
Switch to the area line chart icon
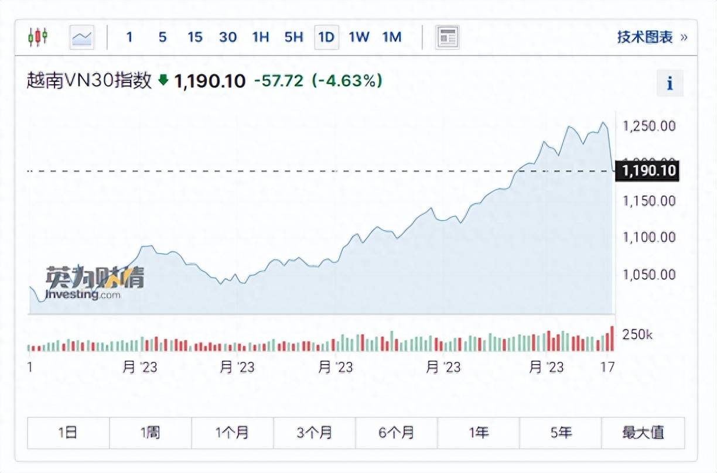pyautogui.click(x=82, y=37)
